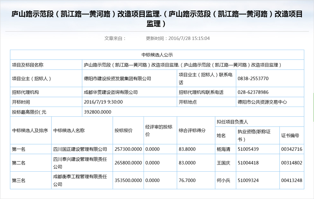Click tenderer 德阳市建设投资发展集团有限公司
Image resolution: width=314 pixels, height=199 pixels.
[x=117, y=78]
